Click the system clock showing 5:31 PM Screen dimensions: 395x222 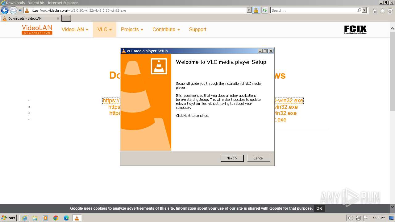coord(379,218)
